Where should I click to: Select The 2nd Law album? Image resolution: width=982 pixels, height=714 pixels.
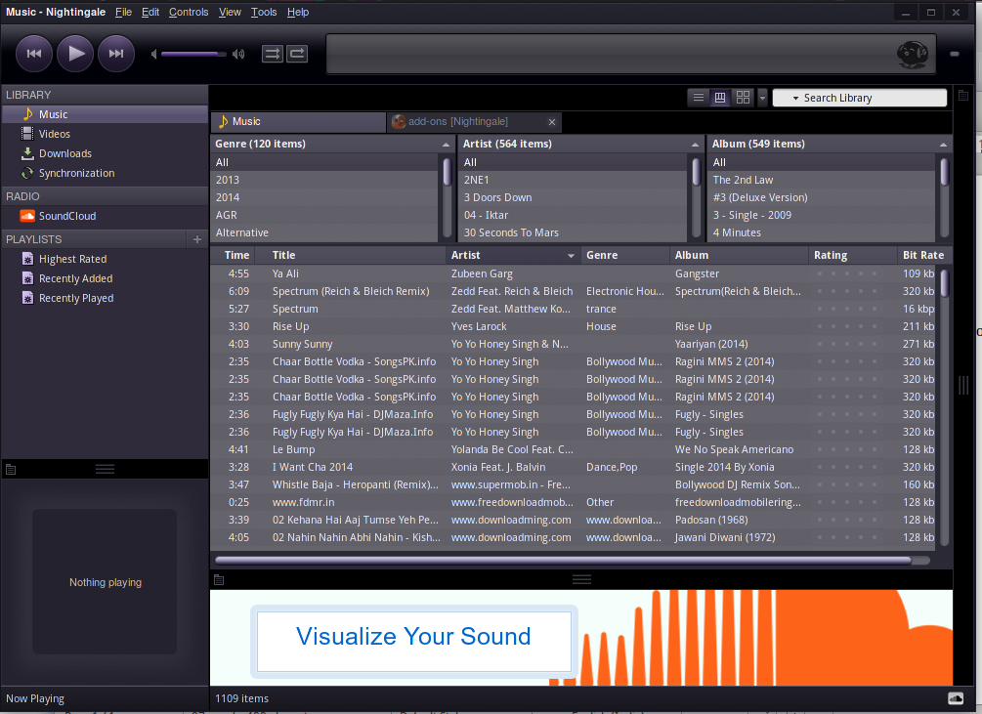pyautogui.click(x=822, y=180)
